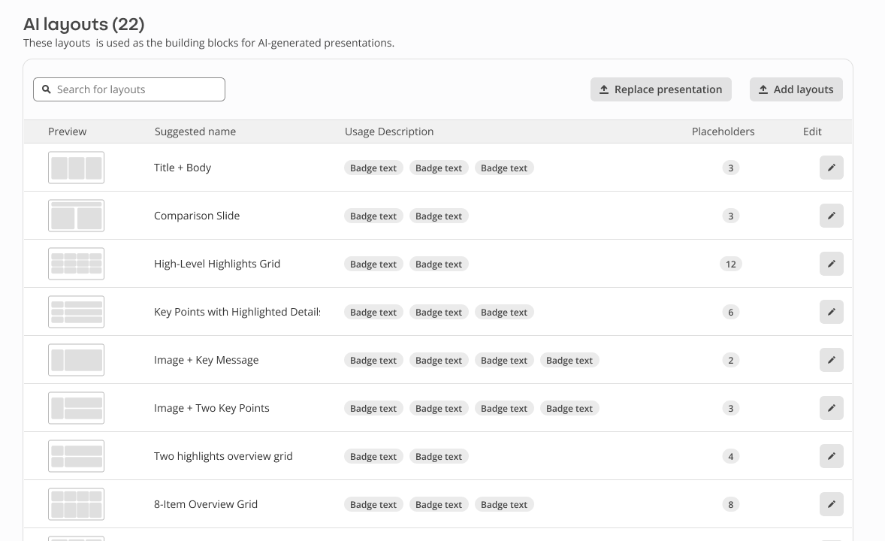Click the search magnifier icon
This screenshot has width=885, height=541.
click(x=47, y=89)
